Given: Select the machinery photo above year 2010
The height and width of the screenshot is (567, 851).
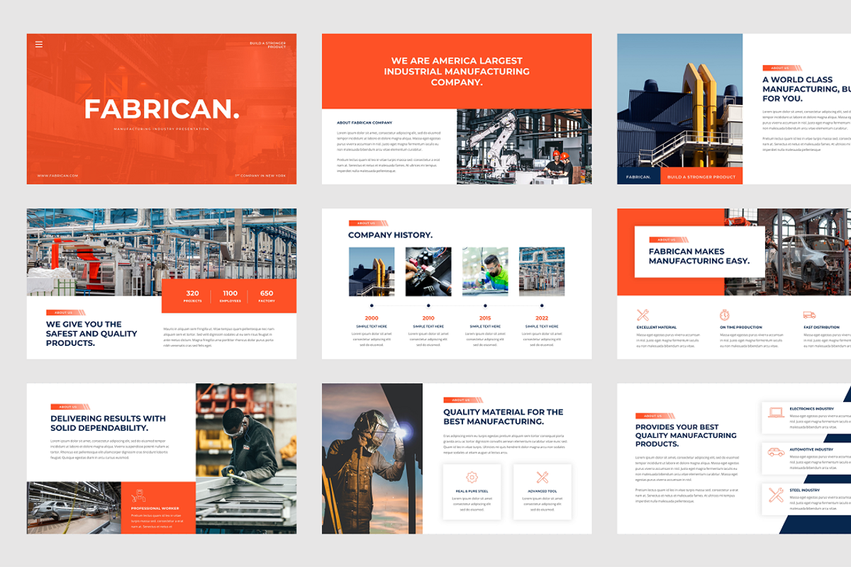Looking at the screenshot, I should point(428,271).
